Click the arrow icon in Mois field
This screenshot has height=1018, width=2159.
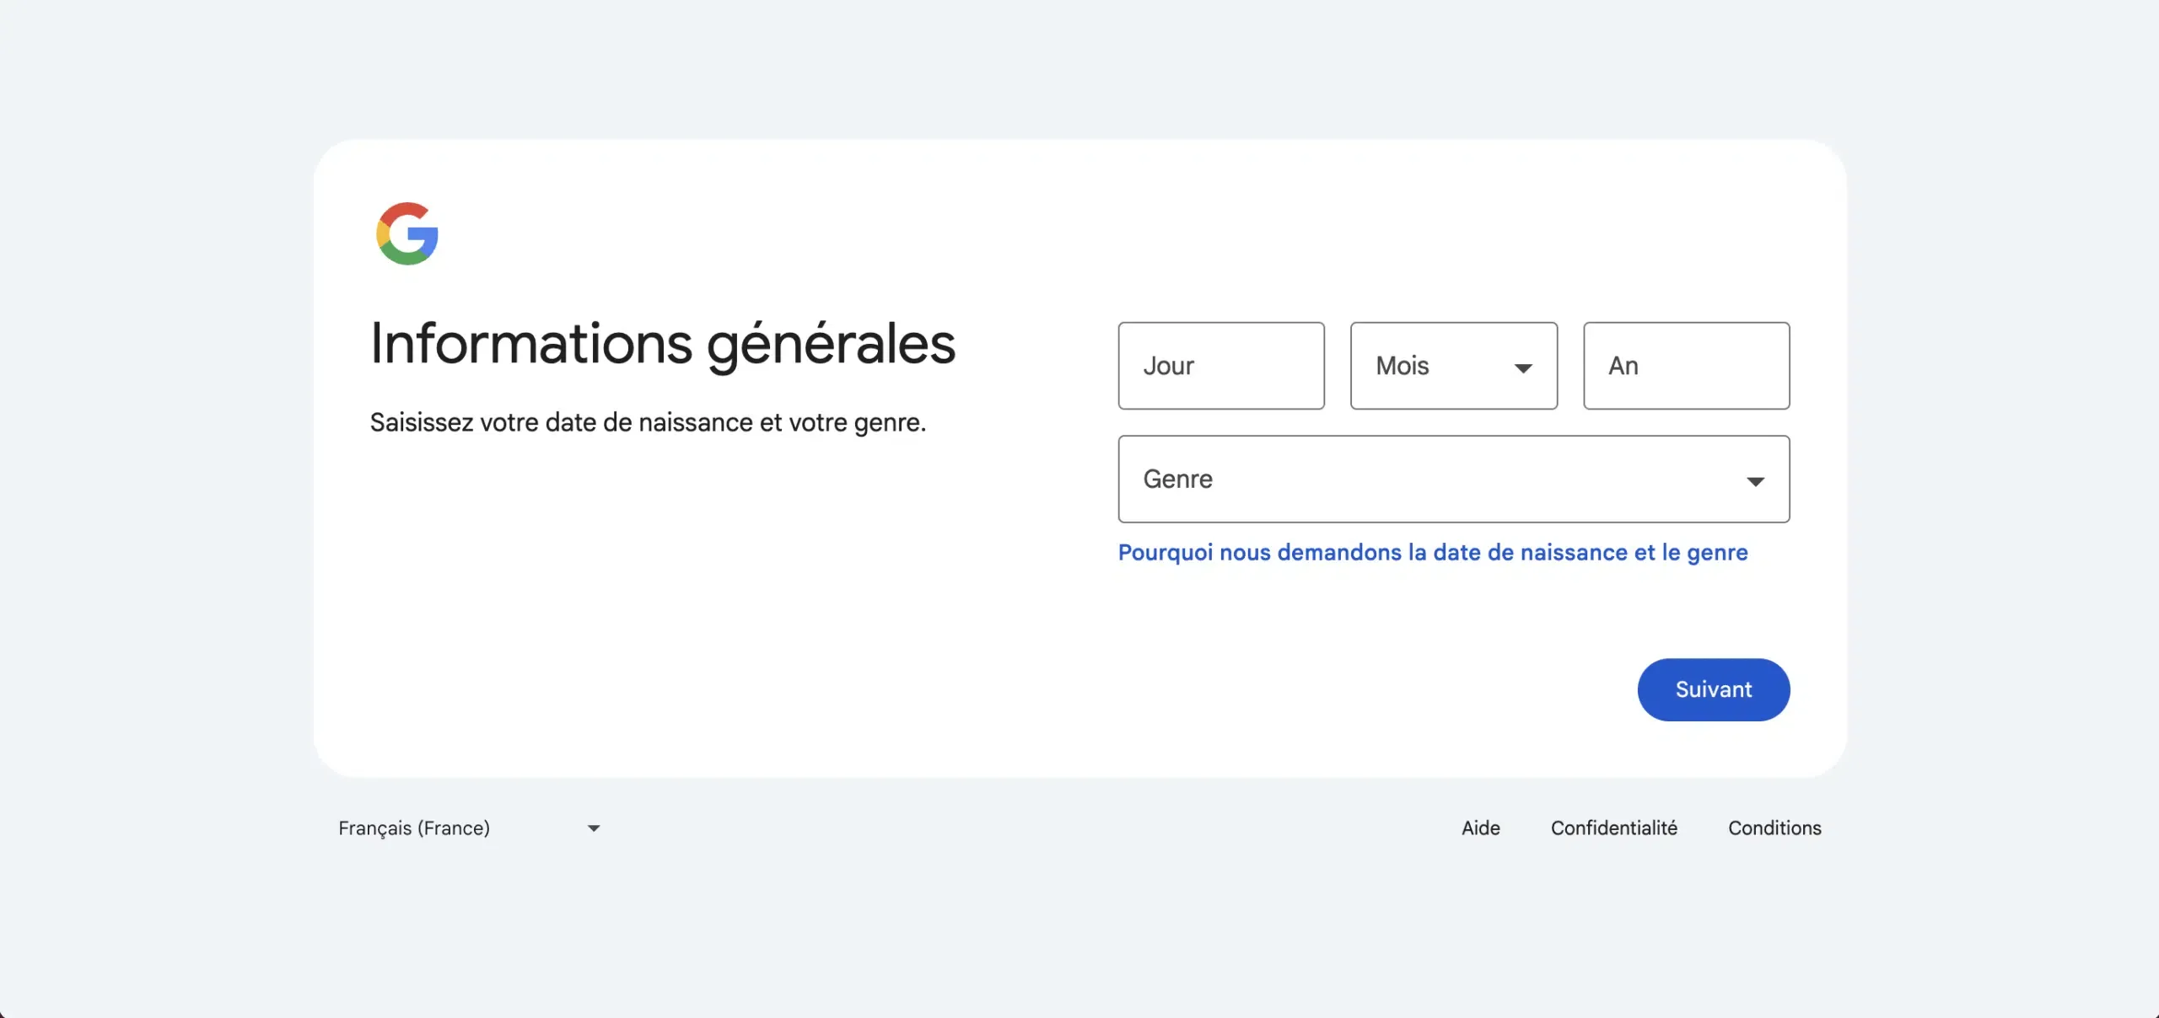pyautogui.click(x=1523, y=368)
